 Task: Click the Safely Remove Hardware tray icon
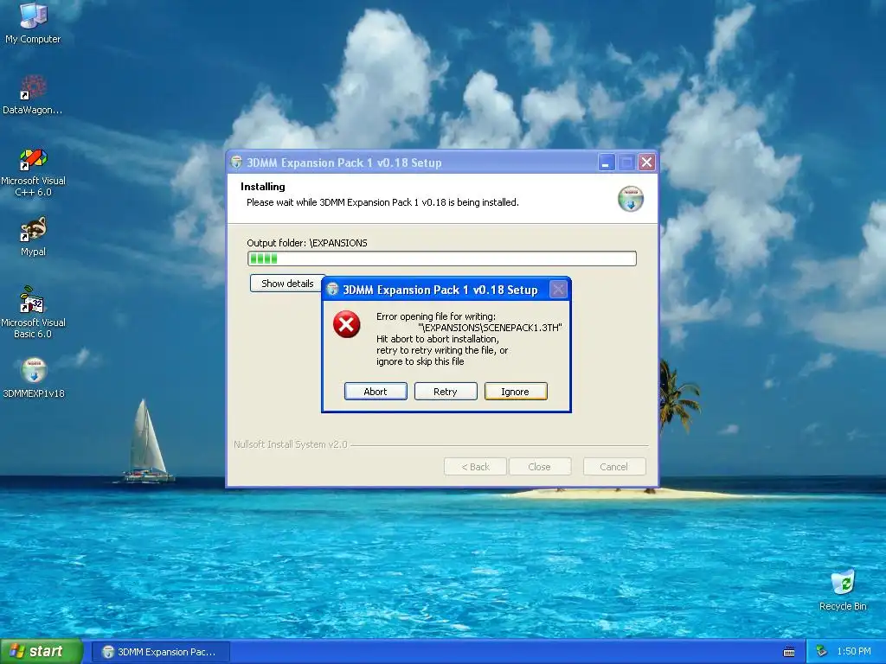(x=822, y=651)
